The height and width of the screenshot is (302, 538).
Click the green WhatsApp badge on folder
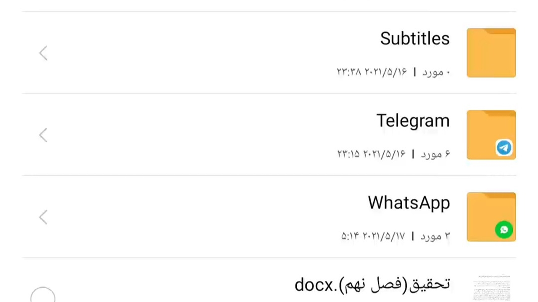pyautogui.click(x=504, y=230)
